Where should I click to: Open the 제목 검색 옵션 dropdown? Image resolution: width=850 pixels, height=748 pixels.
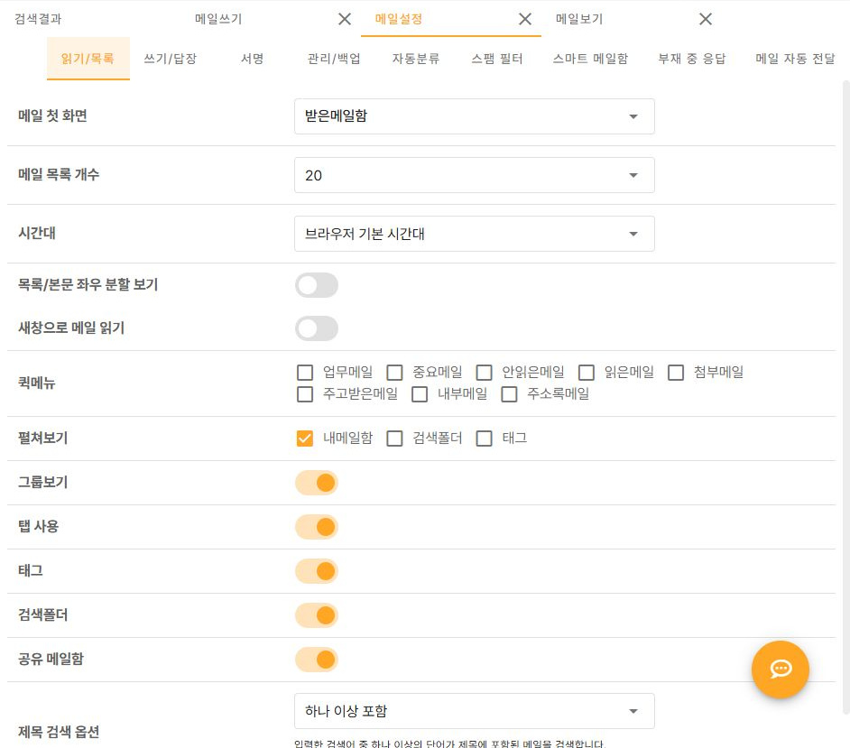[x=475, y=711]
